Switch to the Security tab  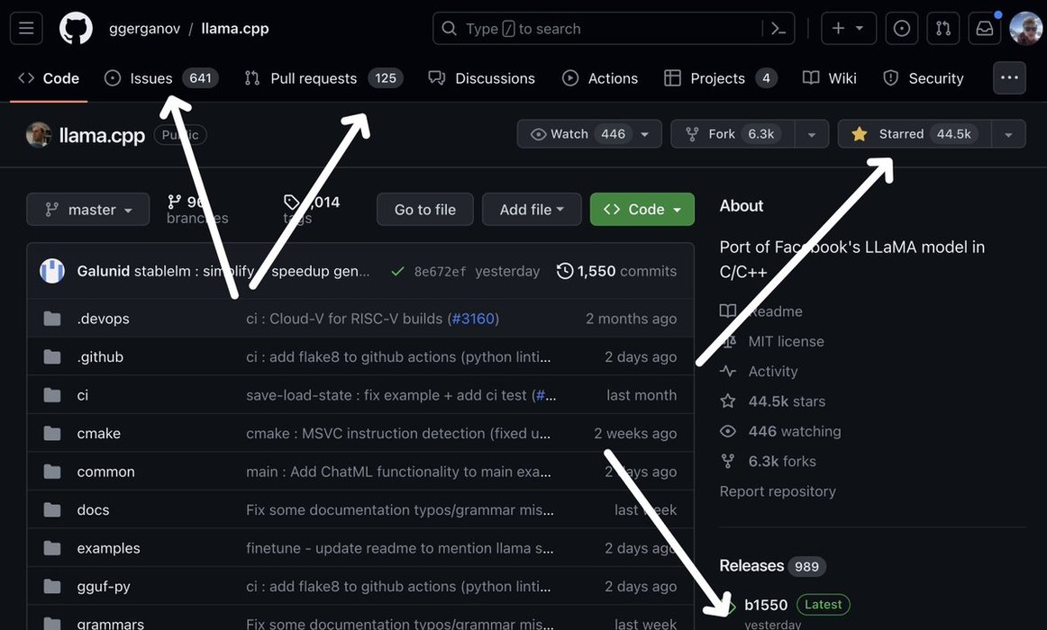[x=924, y=78]
